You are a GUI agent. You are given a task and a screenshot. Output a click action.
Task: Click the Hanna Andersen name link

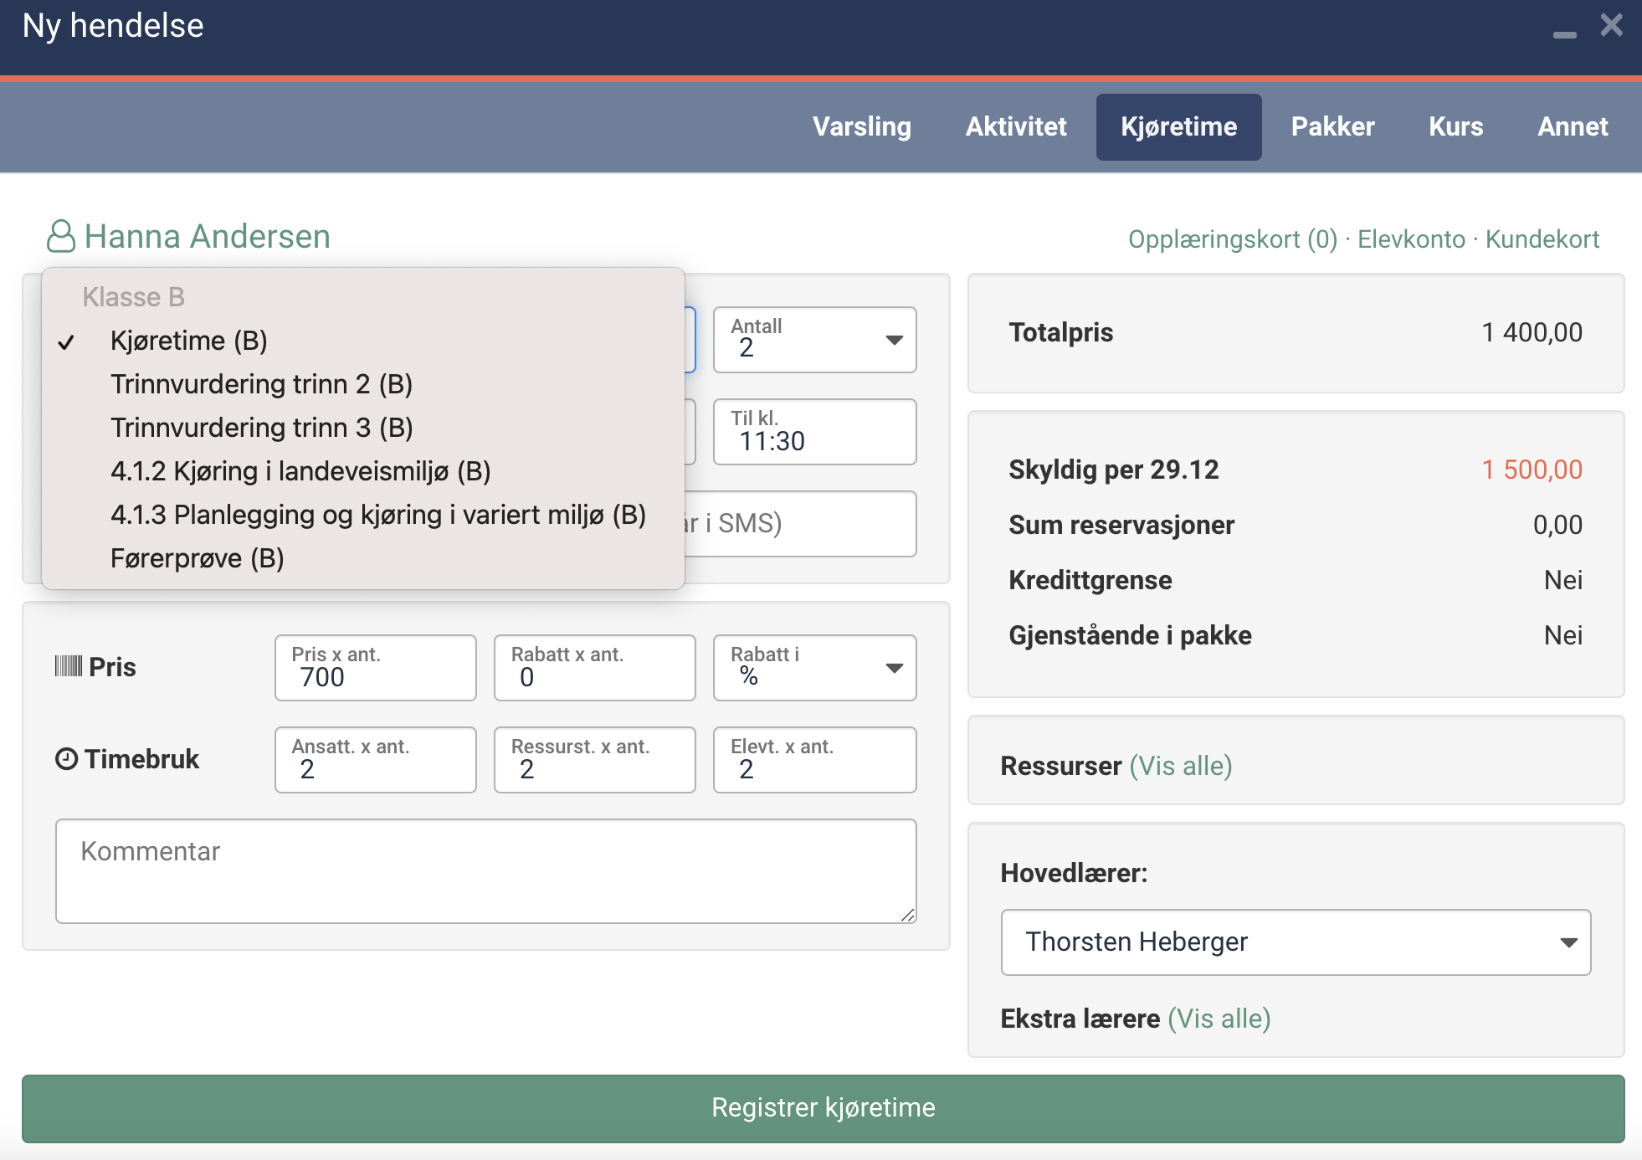click(208, 236)
